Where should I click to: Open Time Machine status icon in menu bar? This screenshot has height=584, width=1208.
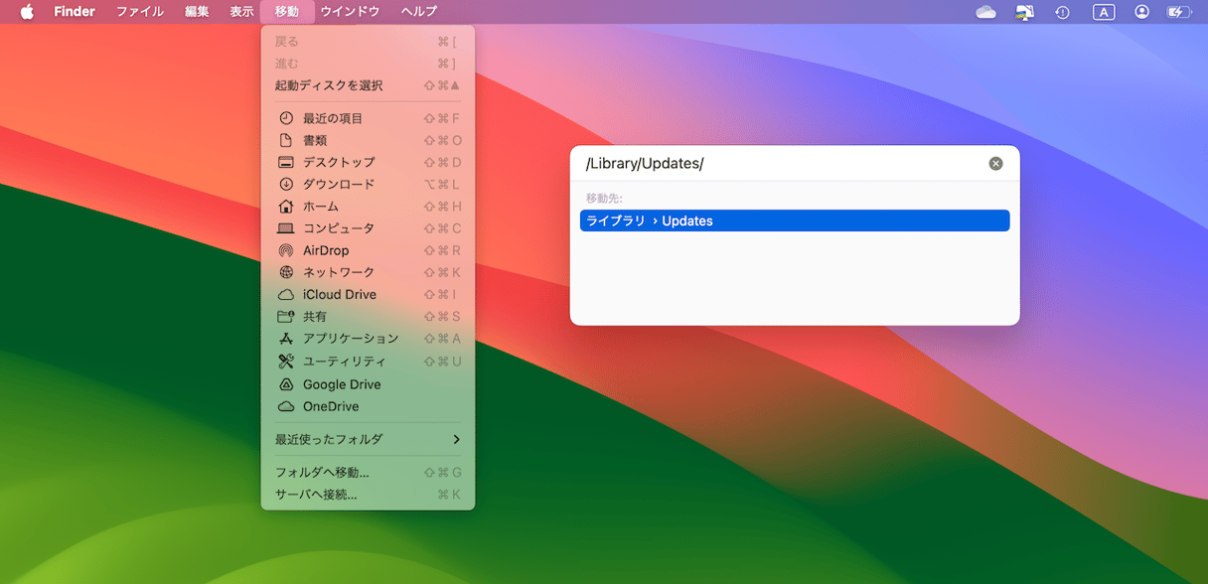click(x=1062, y=12)
